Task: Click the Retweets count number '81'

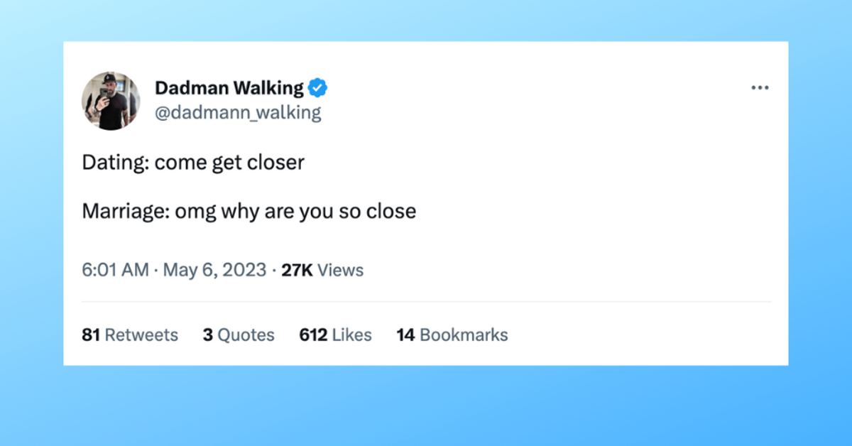Action: pyautogui.click(x=91, y=334)
